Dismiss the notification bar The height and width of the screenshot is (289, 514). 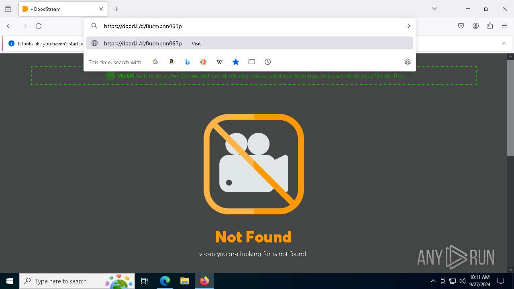coord(504,43)
